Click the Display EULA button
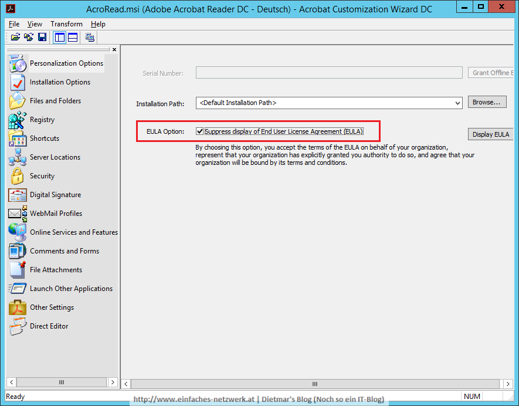Viewport: 519px width, 406px height. [x=490, y=134]
